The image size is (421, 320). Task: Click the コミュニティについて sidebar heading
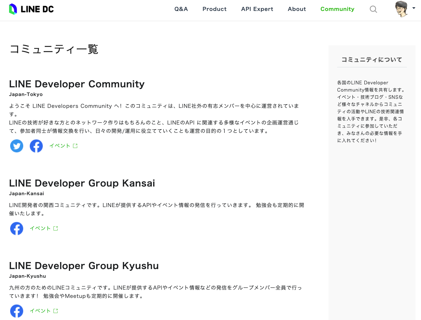(x=372, y=59)
